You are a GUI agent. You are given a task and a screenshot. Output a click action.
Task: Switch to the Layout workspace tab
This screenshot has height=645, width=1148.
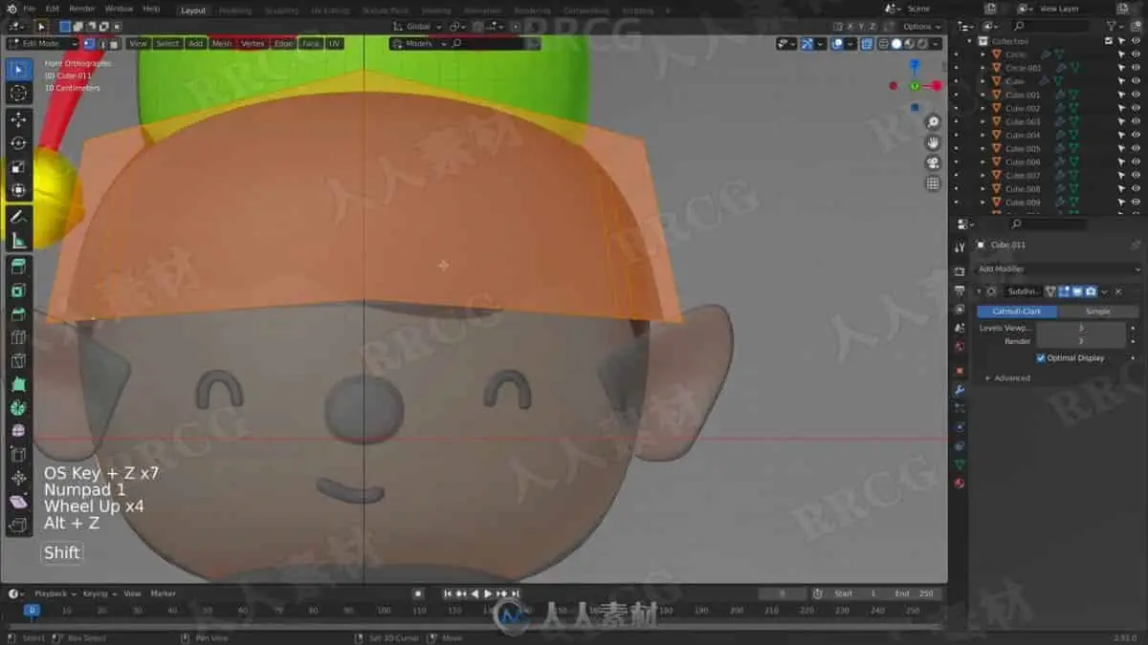pyautogui.click(x=193, y=11)
